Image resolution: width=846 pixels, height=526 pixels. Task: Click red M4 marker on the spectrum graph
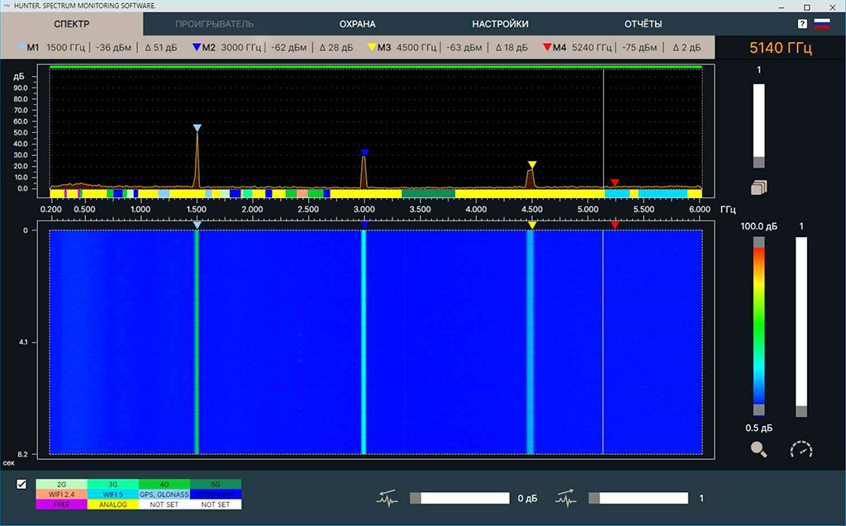615,182
